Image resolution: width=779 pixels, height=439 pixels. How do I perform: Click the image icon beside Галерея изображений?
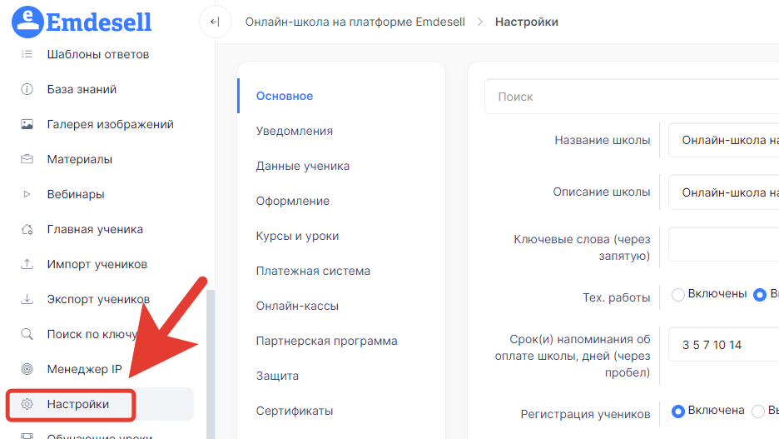coord(27,124)
